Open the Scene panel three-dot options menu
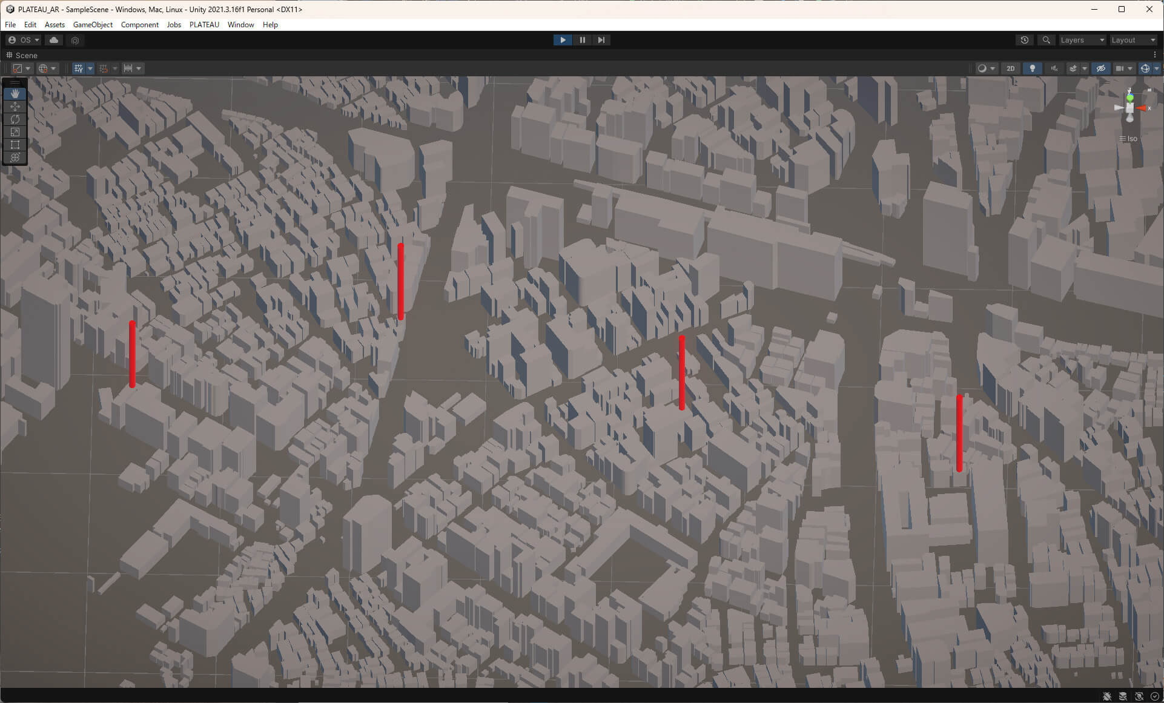The width and height of the screenshot is (1164, 703). [1155, 55]
